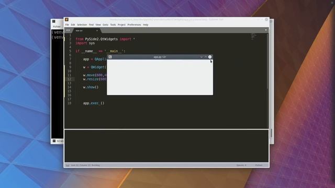The width and height of the screenshot is (335, 188).
Task: Toggle the panel switcher icon in status bar
Action: point(68,165)
